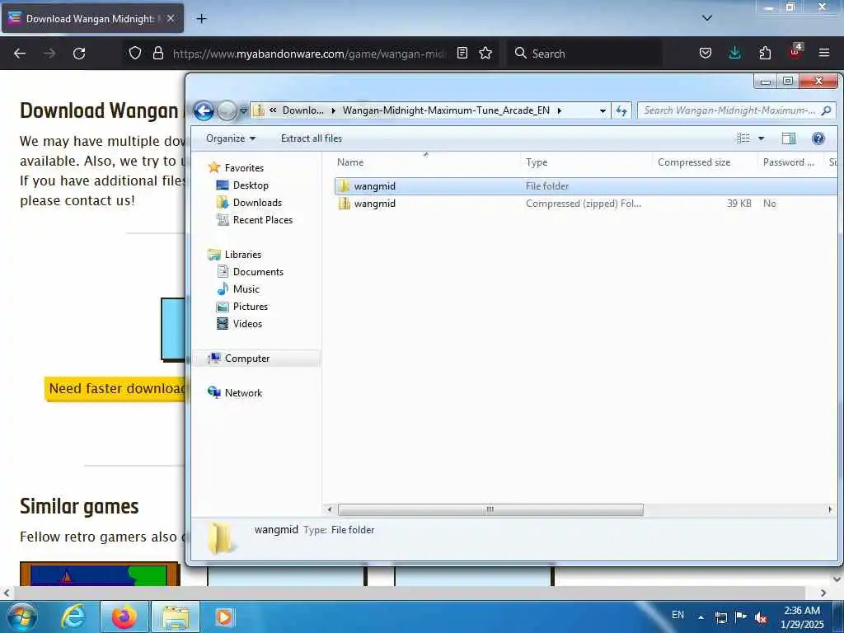Image resolution: width=844 pixels, height=633 pixels.
Task: Expand arrow after Wangan-Midnight breadcrumb segment
Action: click(560, 111)
